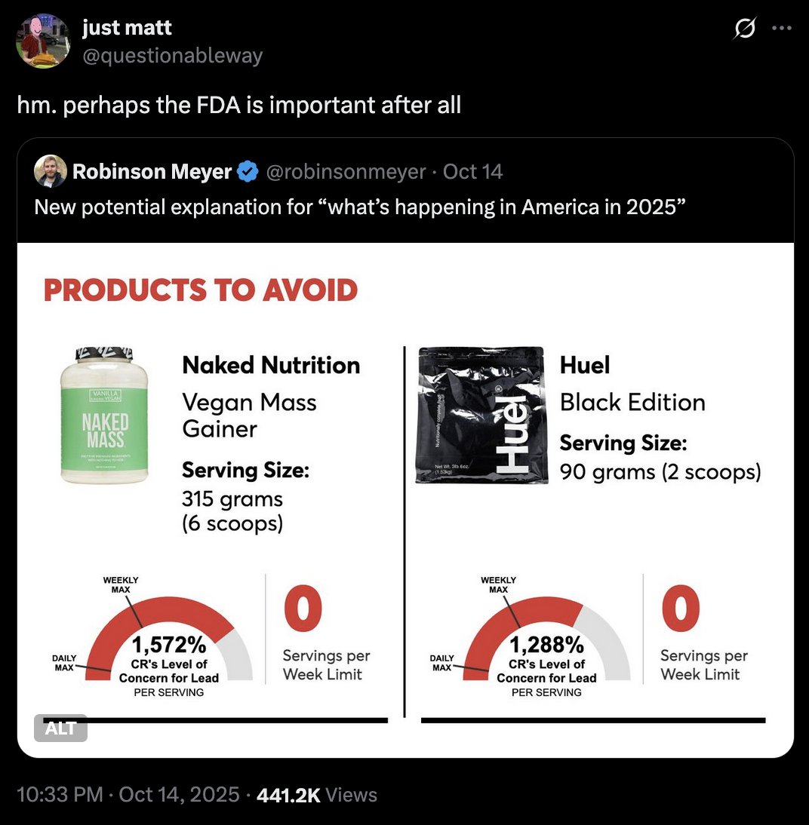Open Grok analysis for this post
Image resolution: width=809 pixels, height=825 pixels.
click(x=743, y=27)
